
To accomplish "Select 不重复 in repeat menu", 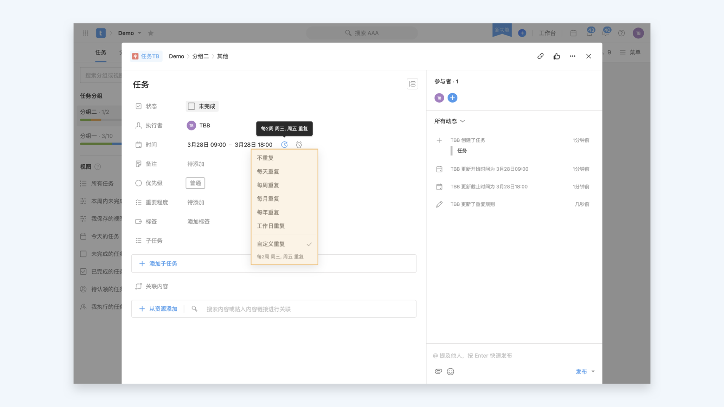I will [284, 158].
